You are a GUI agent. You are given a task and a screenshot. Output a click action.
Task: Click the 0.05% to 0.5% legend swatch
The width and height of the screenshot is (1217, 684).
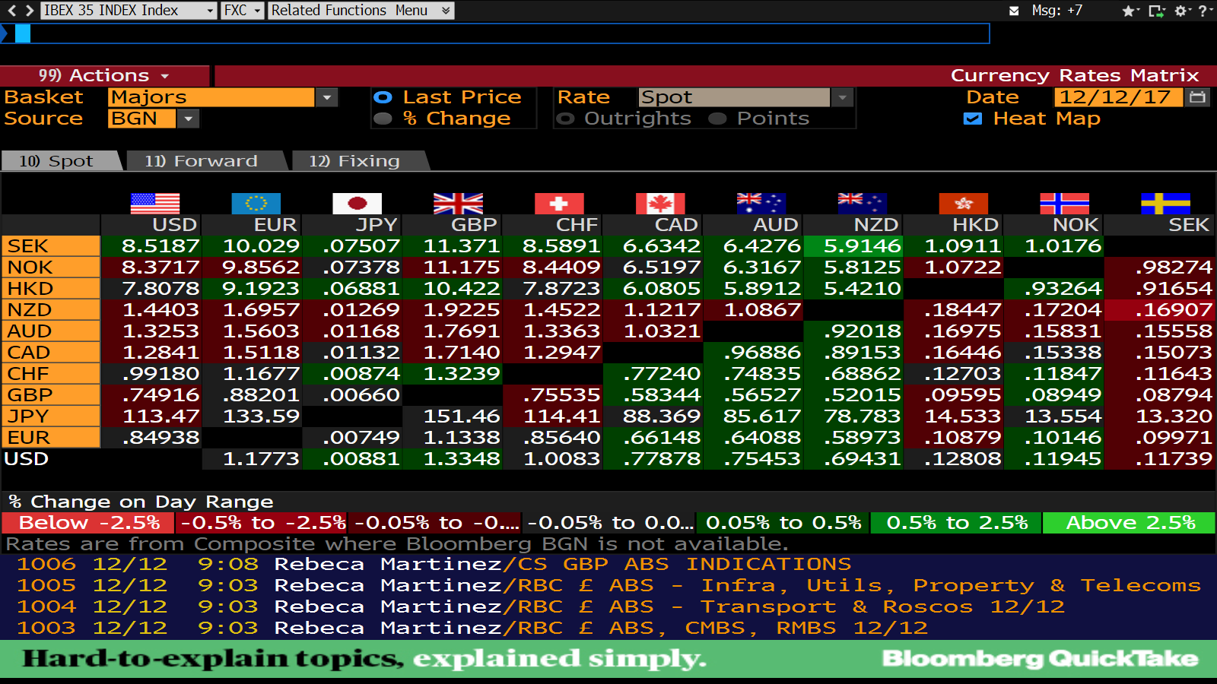coord(783,523)
